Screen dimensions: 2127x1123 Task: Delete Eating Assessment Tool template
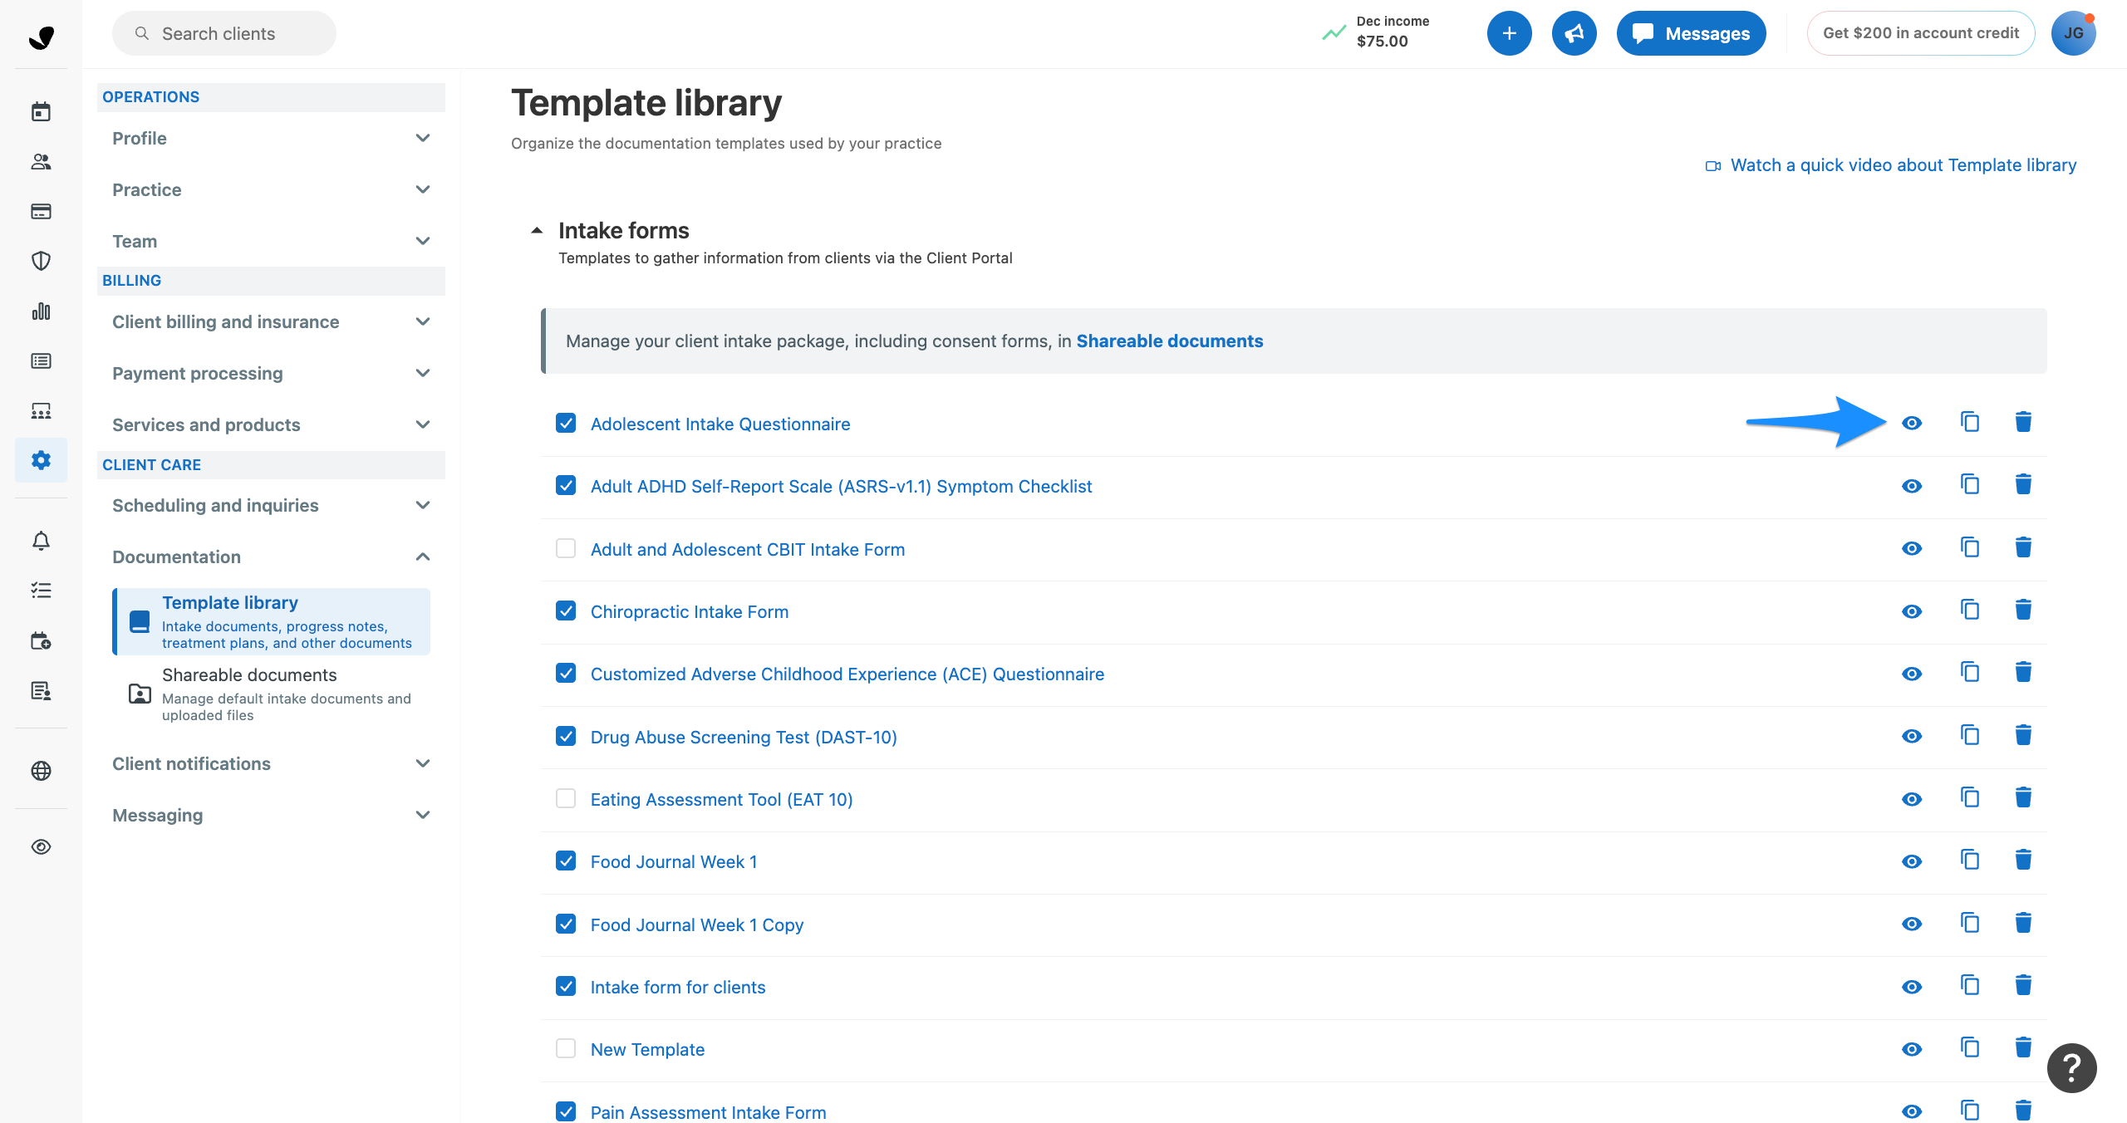2023,797
